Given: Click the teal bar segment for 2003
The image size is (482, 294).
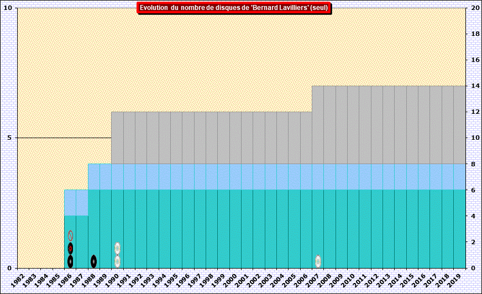Looking at the screenshot, I should 270,228.
